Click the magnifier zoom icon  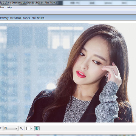click(22, 128)
